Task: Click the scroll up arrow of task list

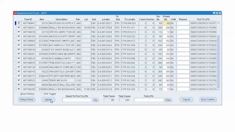Action: pos(218,23)
